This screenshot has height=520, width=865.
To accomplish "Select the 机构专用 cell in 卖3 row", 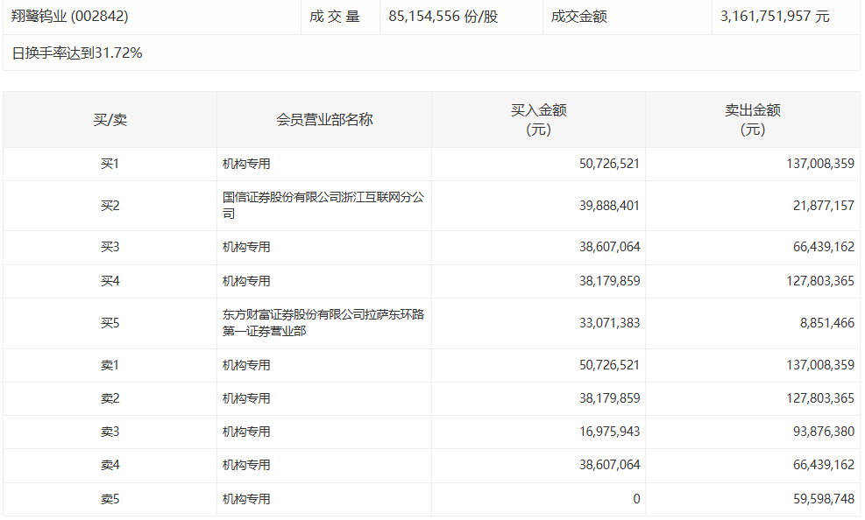I will (245, 432).
